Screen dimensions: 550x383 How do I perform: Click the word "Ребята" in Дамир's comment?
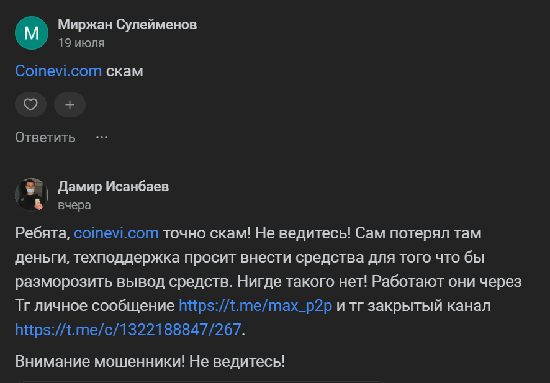(42, 233)
